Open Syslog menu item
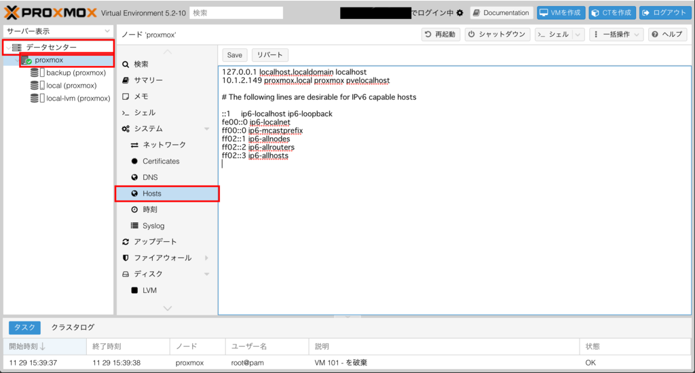 tap(167, 226)
